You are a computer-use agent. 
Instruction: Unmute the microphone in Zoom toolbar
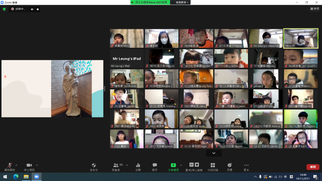click(10, 165)
